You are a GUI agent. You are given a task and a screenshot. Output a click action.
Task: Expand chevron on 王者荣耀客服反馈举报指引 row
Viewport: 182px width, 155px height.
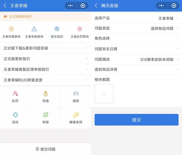point(87,69)
